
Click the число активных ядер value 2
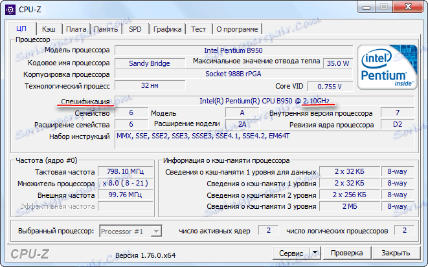pos(268,230)
